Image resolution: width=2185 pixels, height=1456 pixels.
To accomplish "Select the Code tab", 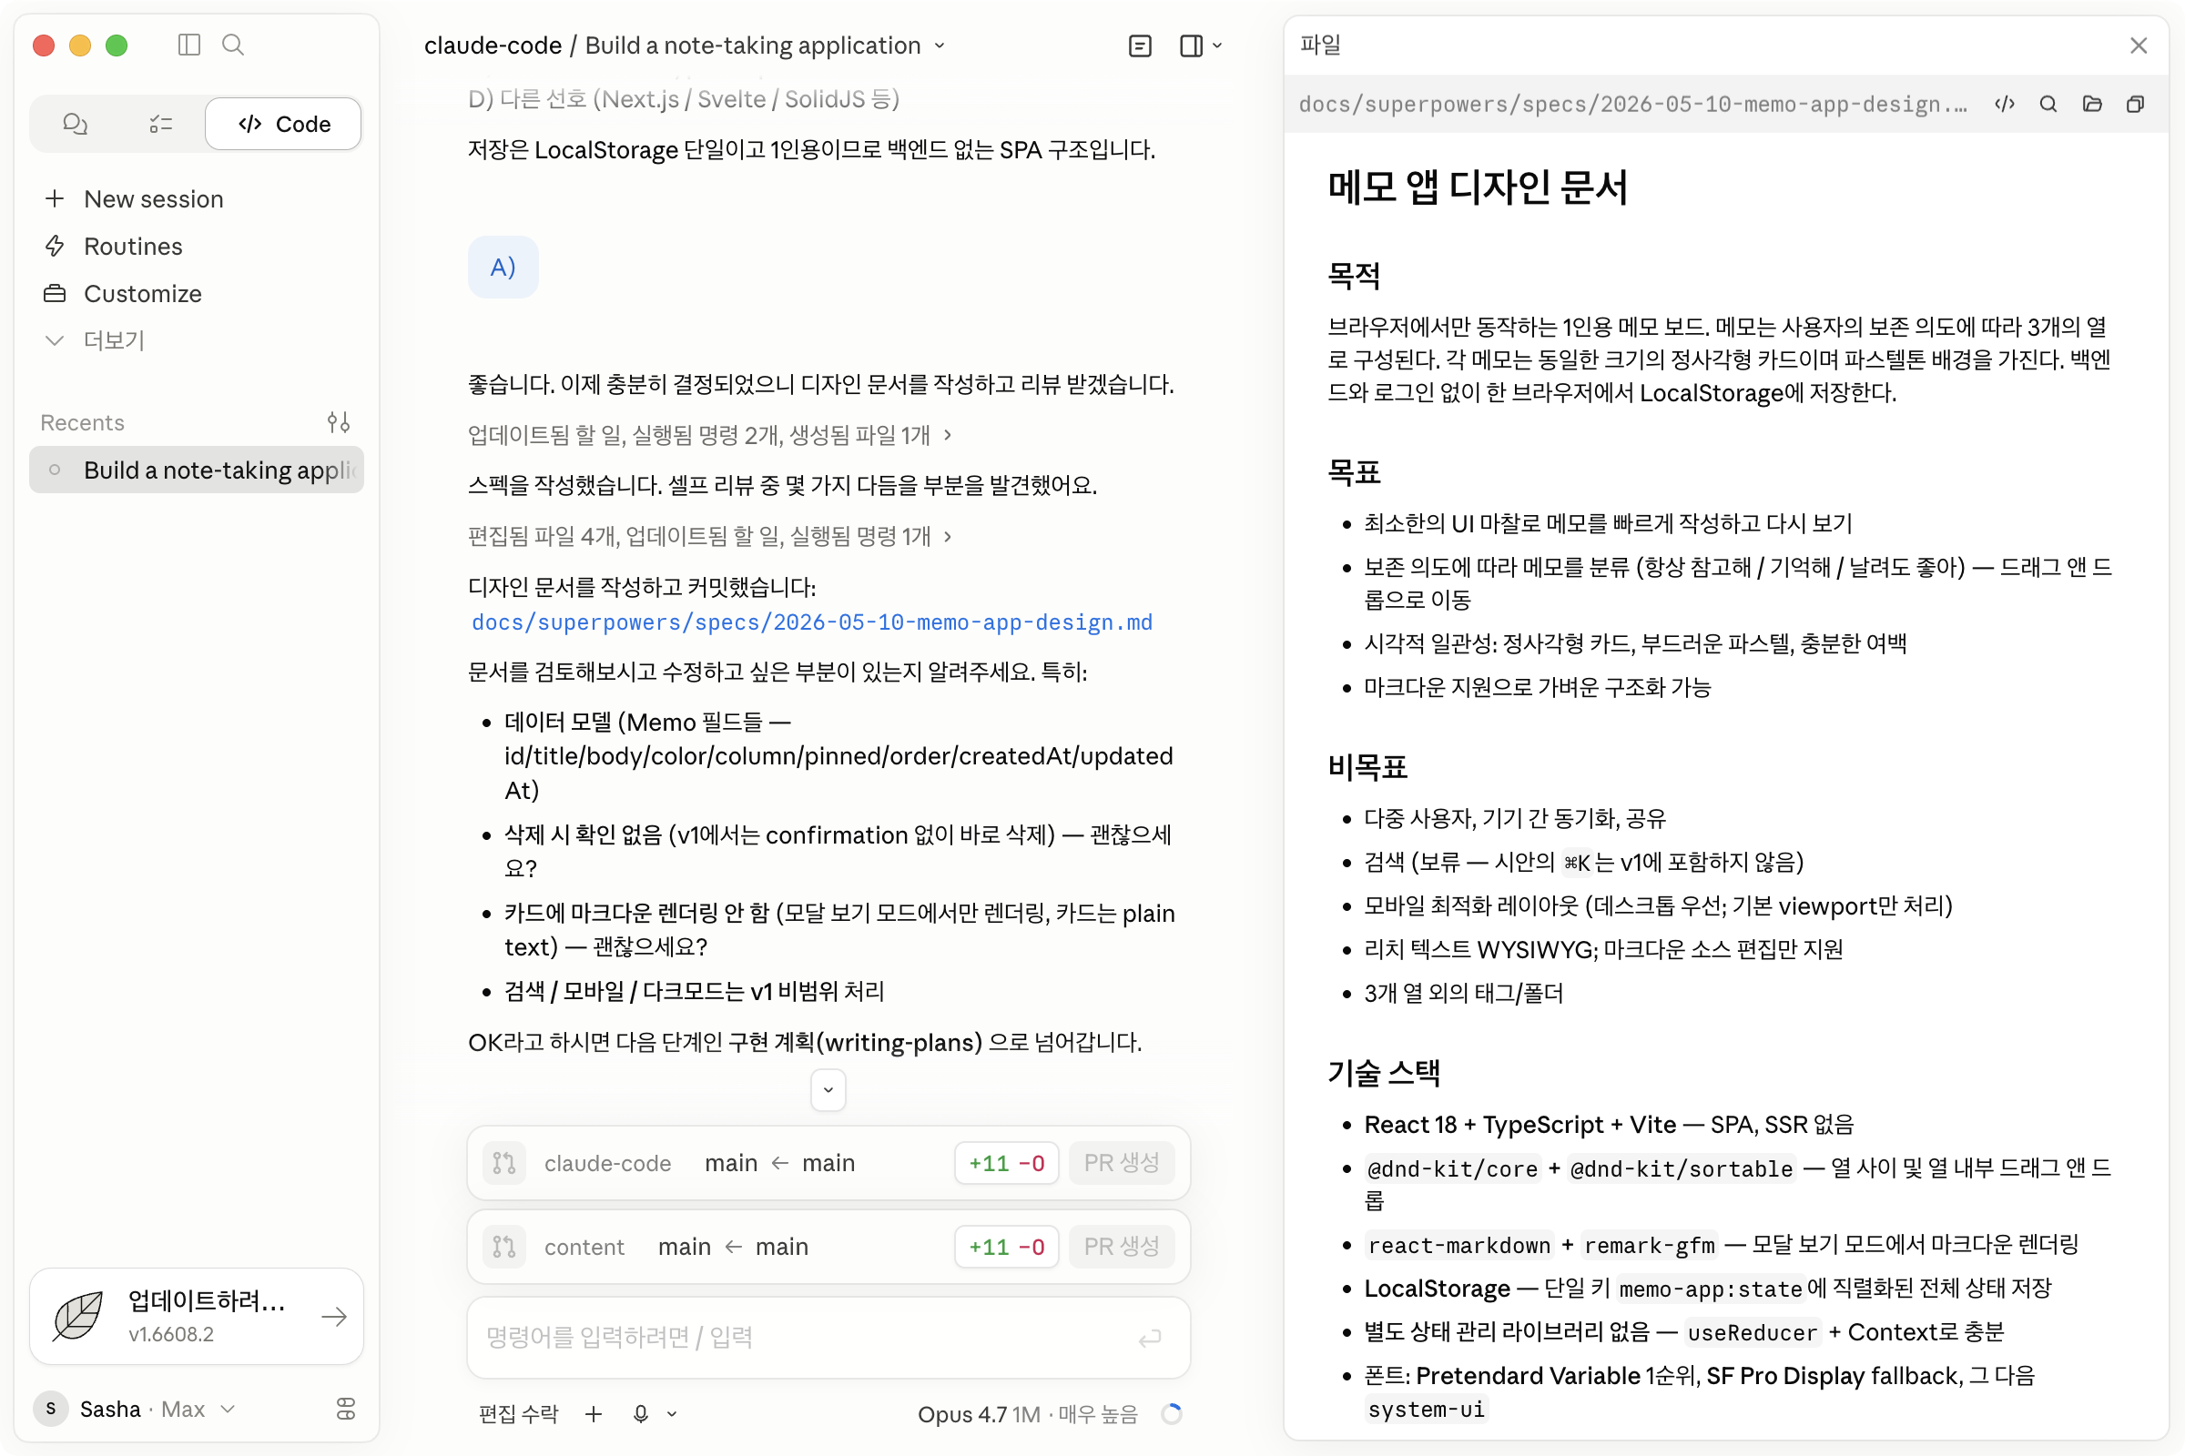I will click(283, 124).
